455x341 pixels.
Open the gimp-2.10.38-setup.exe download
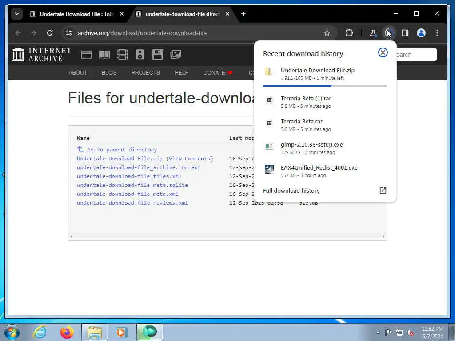tap(325, 148)
